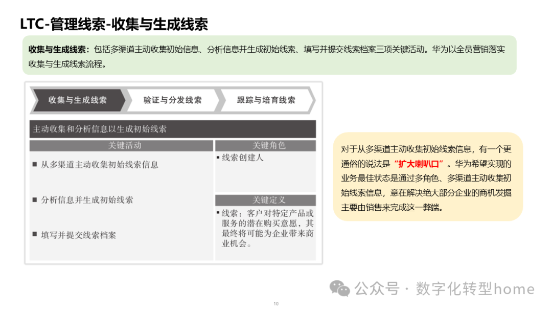Click the slide title 'LTC-管理线索-收集与生成线索'
Screen dimensions: 552x311
point(113,25)
